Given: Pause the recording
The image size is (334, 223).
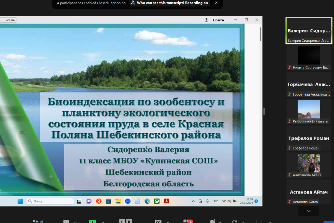Looking at the screenshot, I should (122, 221).
